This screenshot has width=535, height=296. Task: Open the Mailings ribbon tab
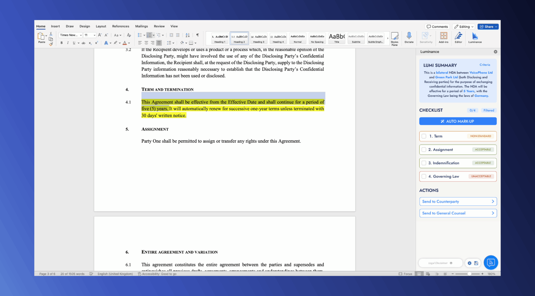[x=142, y=26]
